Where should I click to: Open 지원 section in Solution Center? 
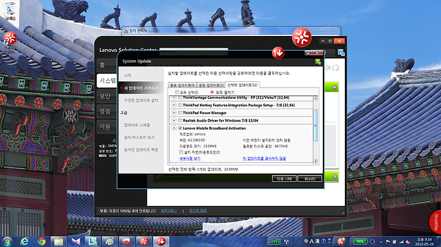point(107,127)
